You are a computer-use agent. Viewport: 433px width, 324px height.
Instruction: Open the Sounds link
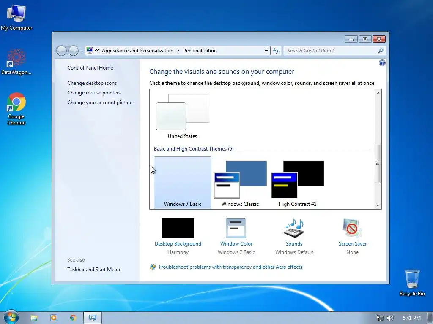(294, 244)
